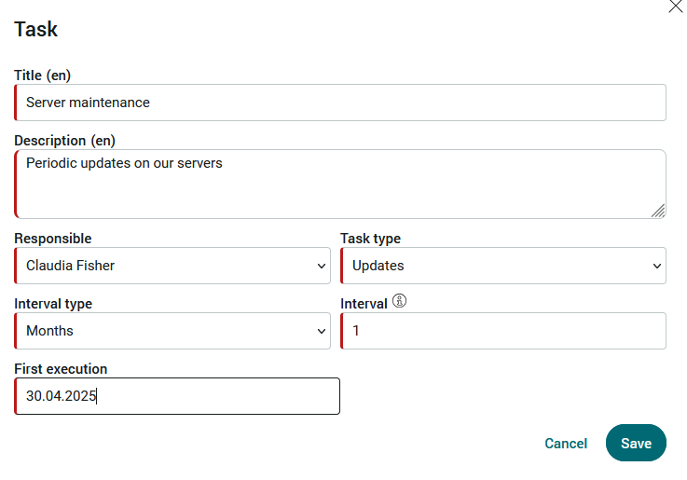
Task: Click the "First execution" label
Action: click(x=61, y=369)
